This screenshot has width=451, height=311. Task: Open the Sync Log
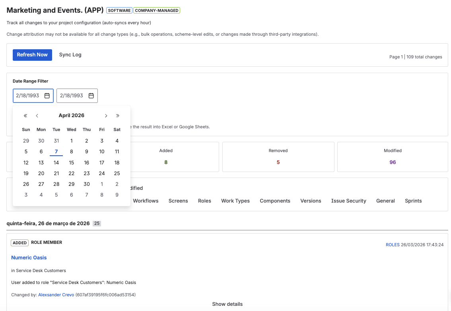pos(70,55)
